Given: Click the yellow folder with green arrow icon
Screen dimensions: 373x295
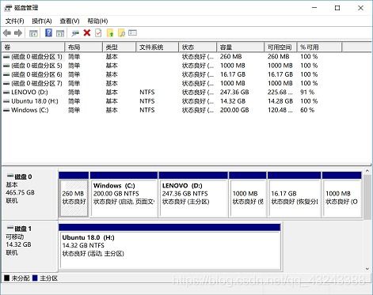Looking at the screenshot, I should (x=110, y=33).
